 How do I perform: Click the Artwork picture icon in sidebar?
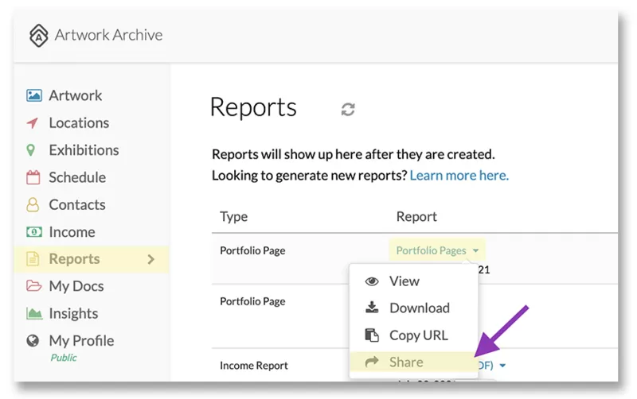point(33,95)
